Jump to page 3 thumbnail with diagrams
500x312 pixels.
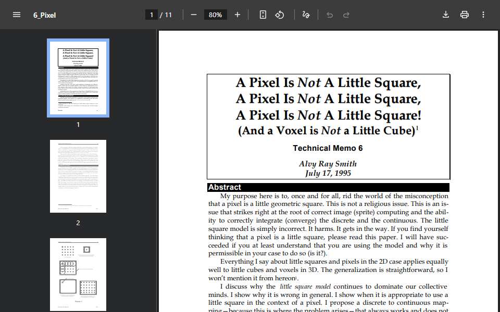(78, 275)
